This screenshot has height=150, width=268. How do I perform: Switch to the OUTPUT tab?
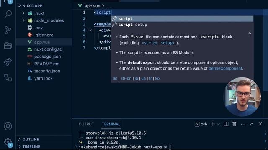86,124
